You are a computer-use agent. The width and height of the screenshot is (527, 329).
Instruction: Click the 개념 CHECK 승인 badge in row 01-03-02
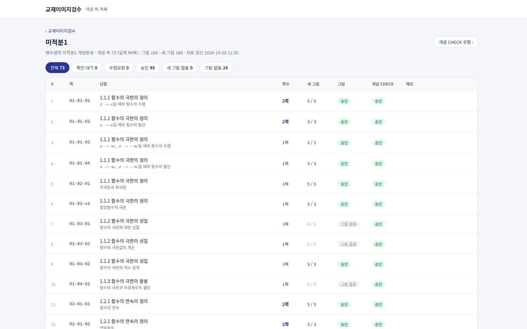[x=378, y=244]
